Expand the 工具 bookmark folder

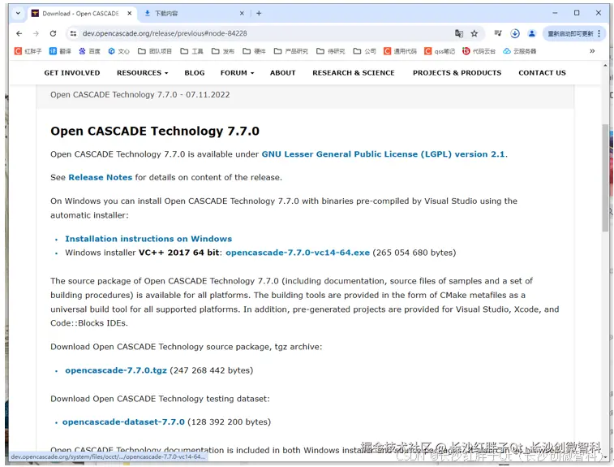coord(192,51)
